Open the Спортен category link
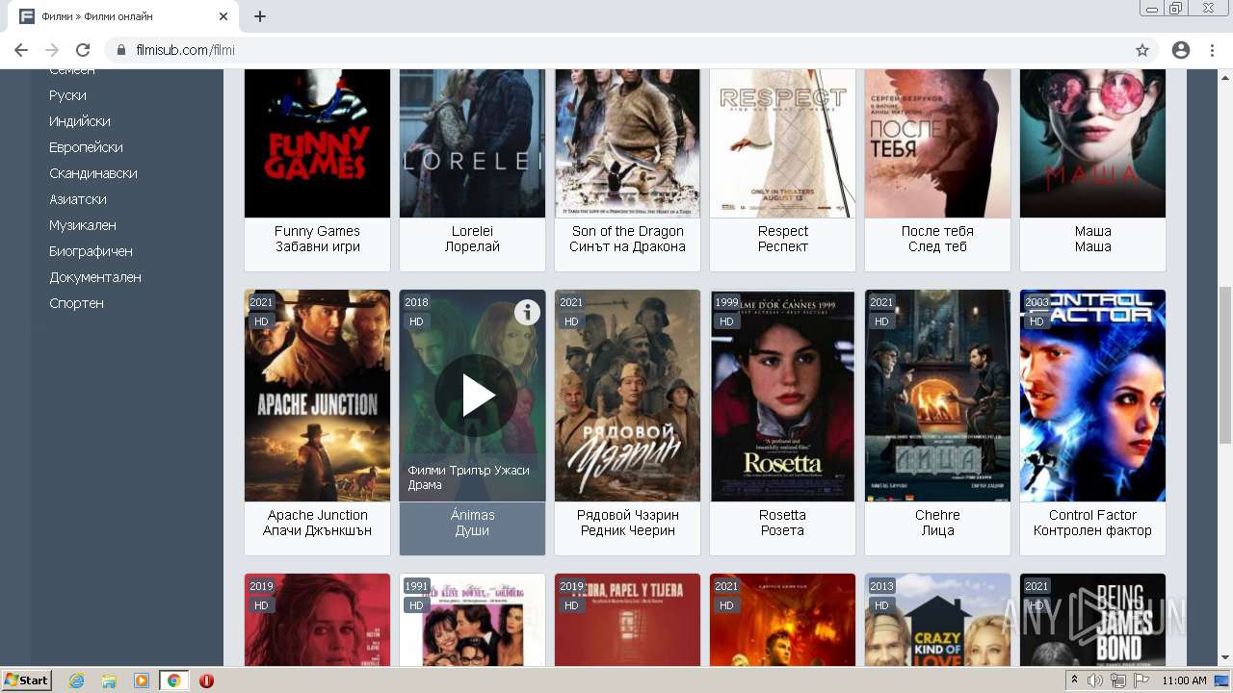Image resolution: width=1233 pixels, height=693 pixels. (76, 303)
